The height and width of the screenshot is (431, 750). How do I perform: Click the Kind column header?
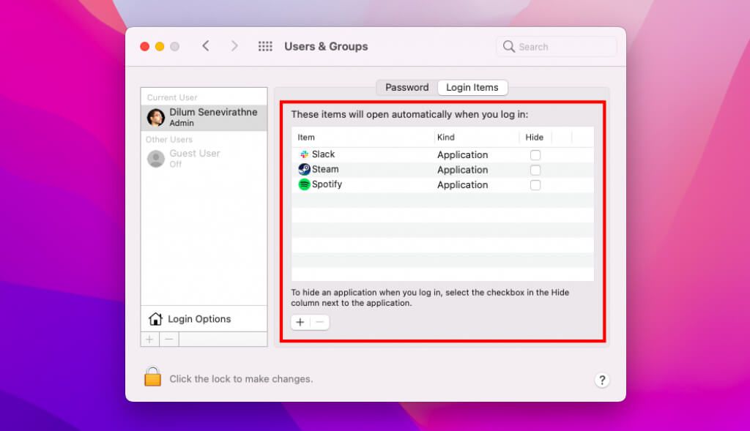coord(446,137)
